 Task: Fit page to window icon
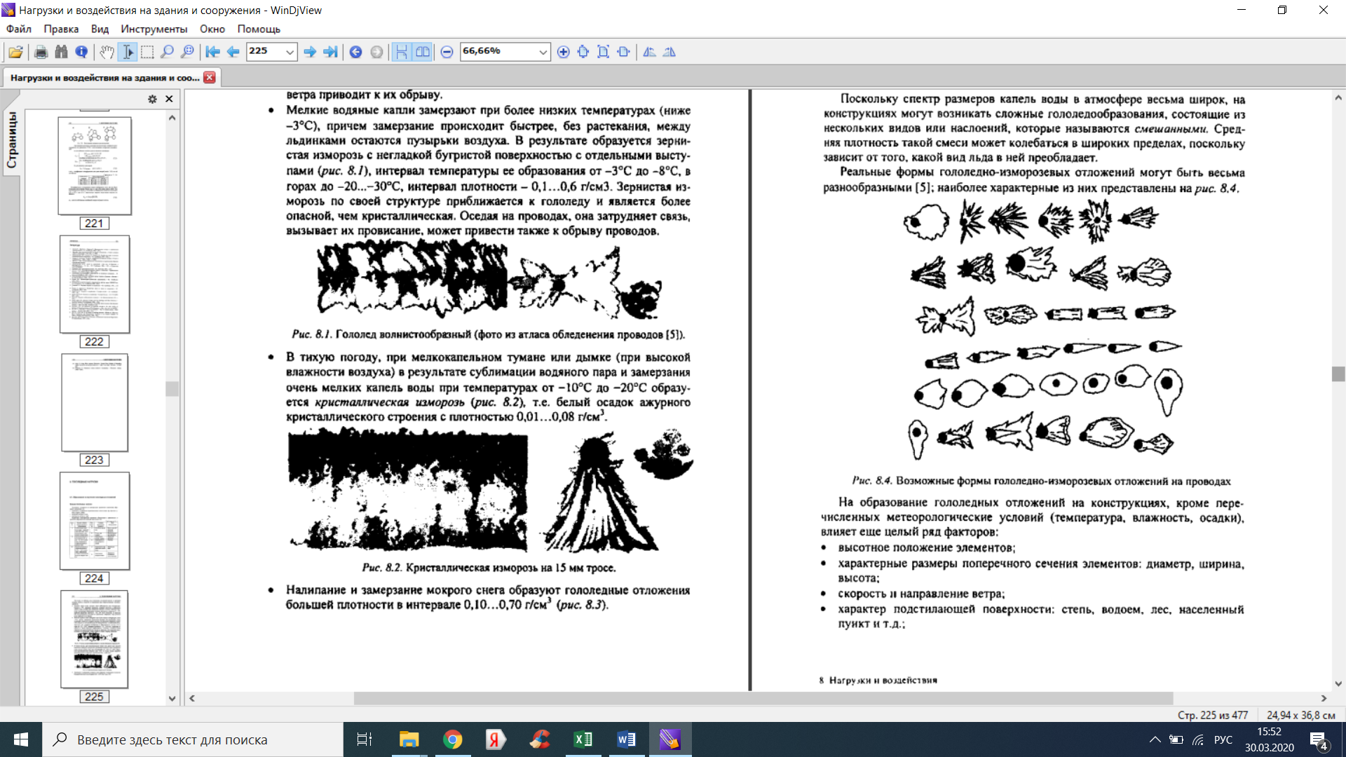[583, 52]
